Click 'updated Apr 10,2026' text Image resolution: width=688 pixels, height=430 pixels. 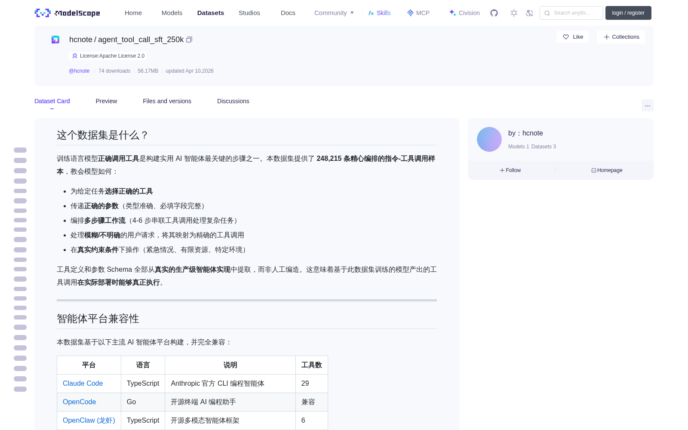click(190, 71)
